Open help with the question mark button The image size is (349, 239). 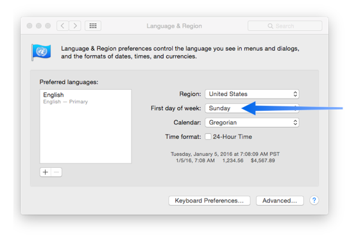tap(314, 201)
